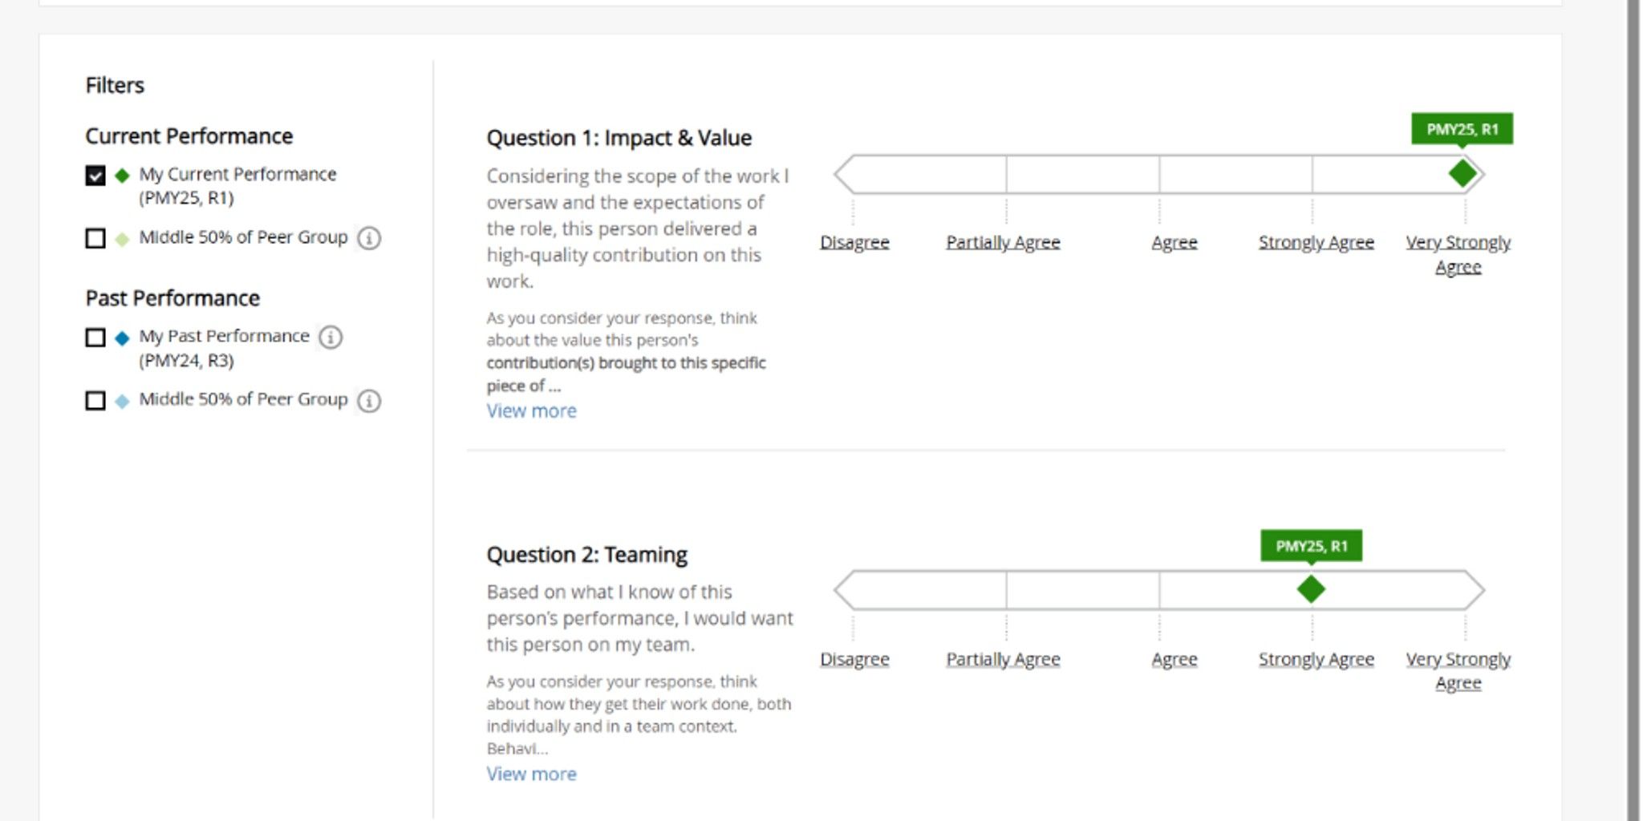Click info icon next to My Past Performance
The height and width of the screenshot is (821, 1643).
pyautogui.click(x=331, y=337)
